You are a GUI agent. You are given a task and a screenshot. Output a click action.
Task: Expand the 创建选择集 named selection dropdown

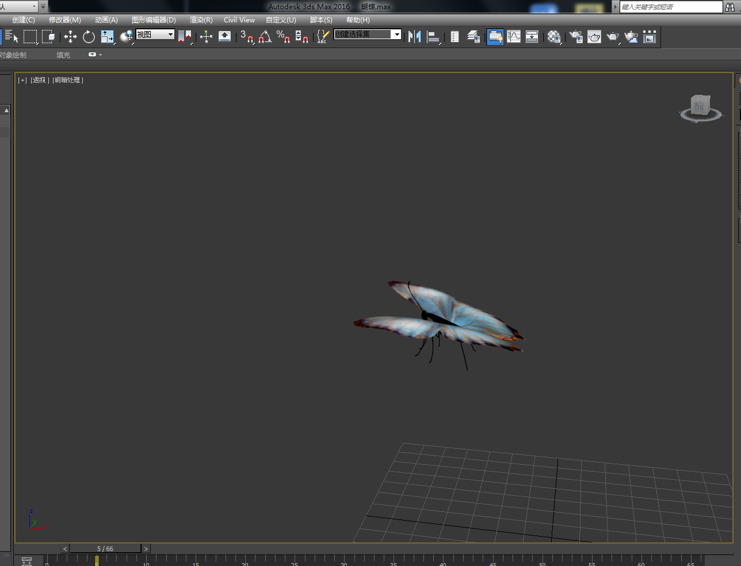pyautogui.click(x=396, y=35)
